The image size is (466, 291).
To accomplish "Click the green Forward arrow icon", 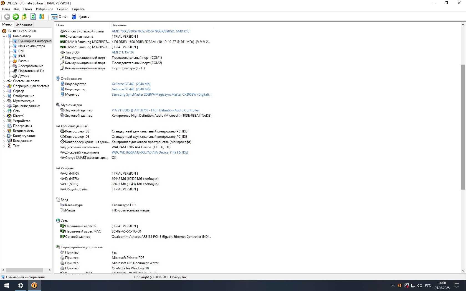I will pyautogui.click(x=16, y=17).
